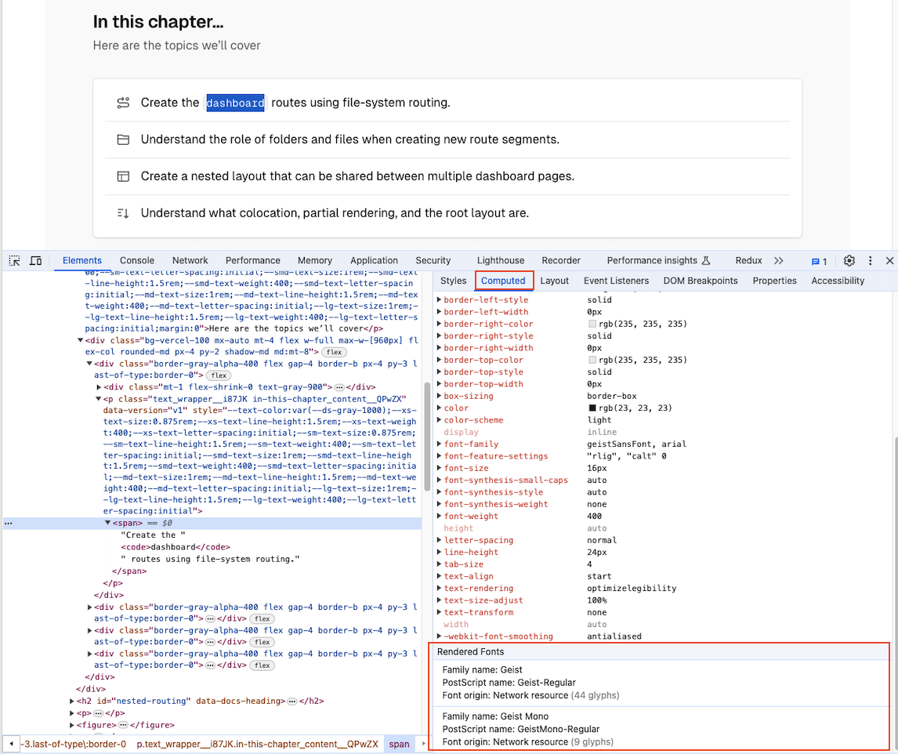Open hidden panels with the chevron overflow arrow
The height and width of the screenshot is (754, 898).
pyautogui.click(x=779, y=260)
